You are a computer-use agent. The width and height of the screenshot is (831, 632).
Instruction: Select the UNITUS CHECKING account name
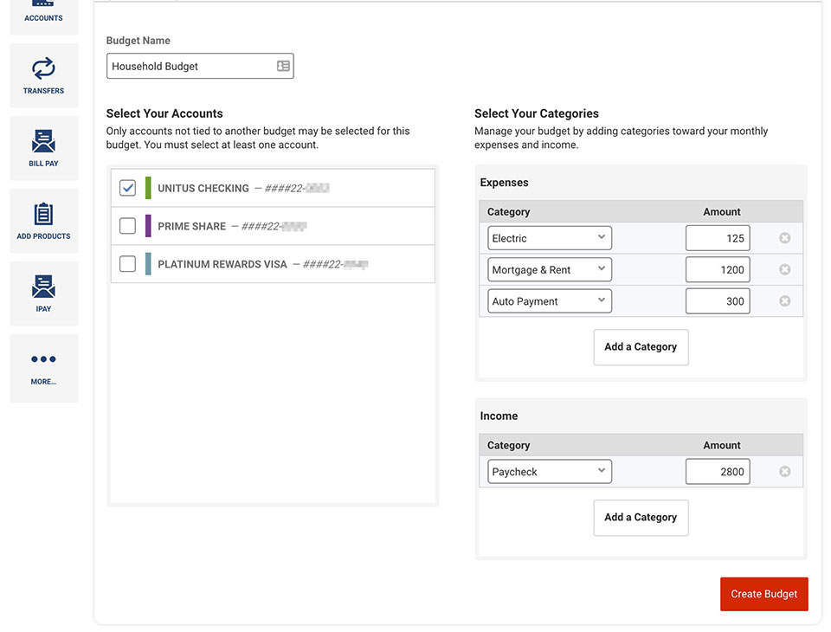[203, 188]
